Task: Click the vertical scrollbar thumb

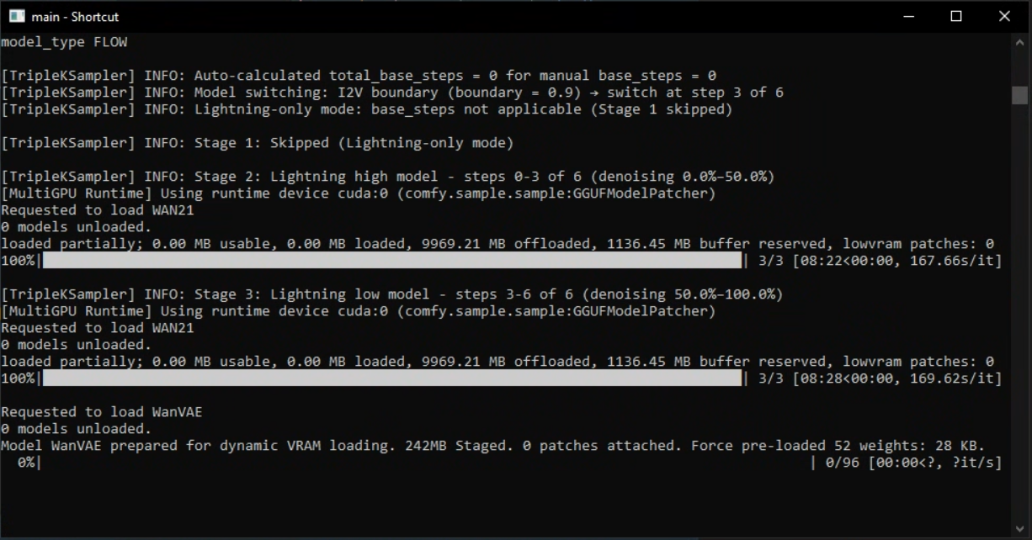Action: (1019, 94)
